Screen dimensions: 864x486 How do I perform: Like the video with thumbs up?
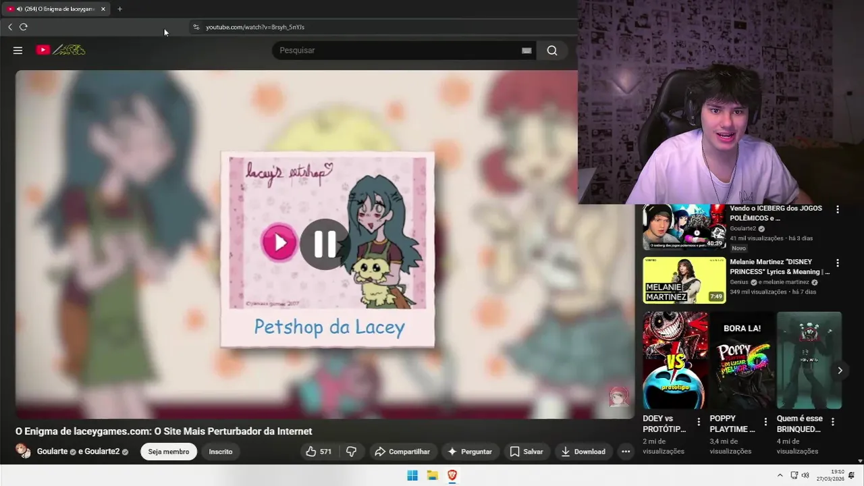(318, 452)
